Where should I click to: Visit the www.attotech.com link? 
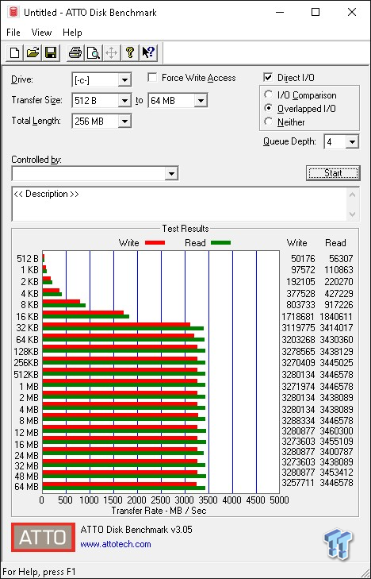(116, 544)
